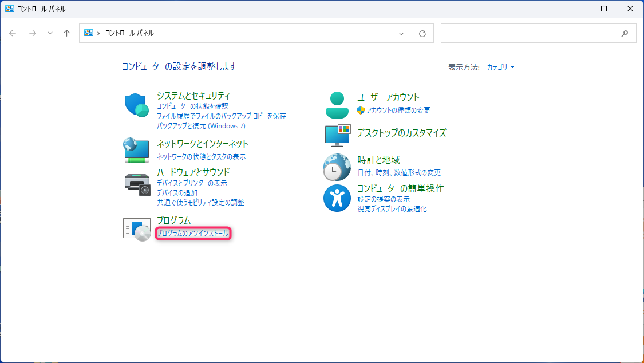Screen dimensions: 644x363
Task: Click the Hardware and Sound printer icon
Action: pos(137,185)
